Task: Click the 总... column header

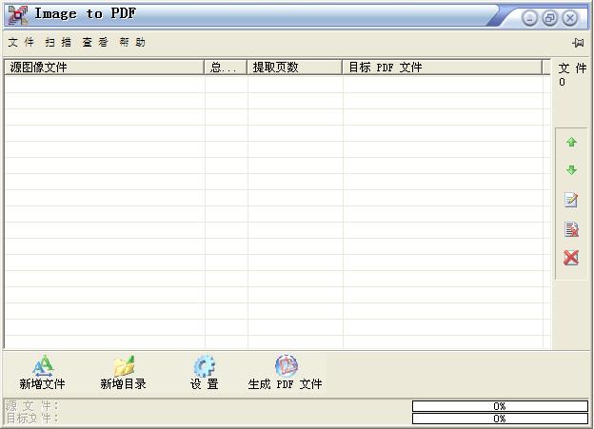Action: (x=226, y=68)
